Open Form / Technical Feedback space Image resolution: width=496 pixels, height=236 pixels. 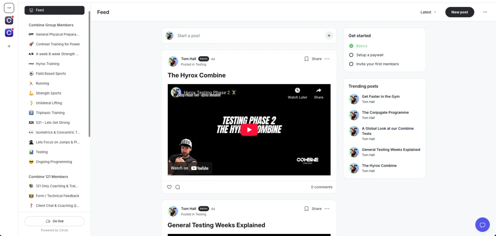tap(55, 196)
